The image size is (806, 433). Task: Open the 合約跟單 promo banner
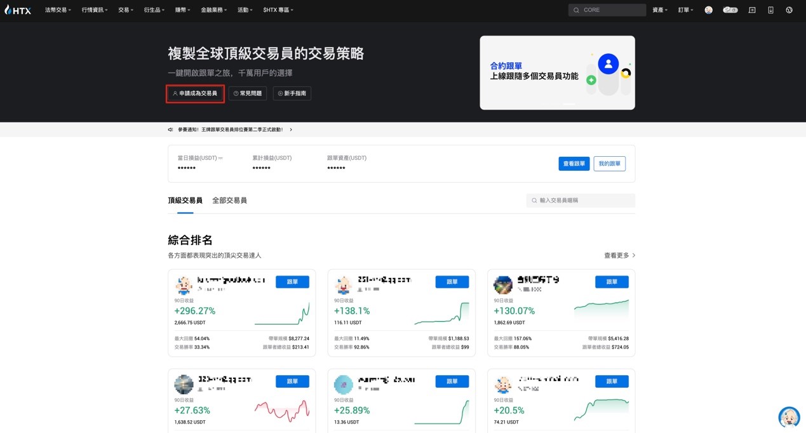click(557, 72)
